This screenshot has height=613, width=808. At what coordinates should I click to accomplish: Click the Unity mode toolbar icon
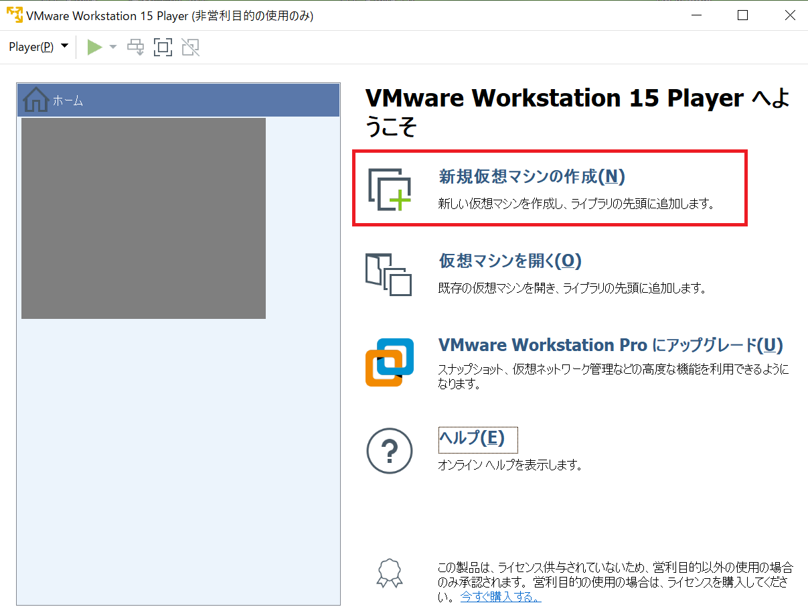click(x=191, y=47)
